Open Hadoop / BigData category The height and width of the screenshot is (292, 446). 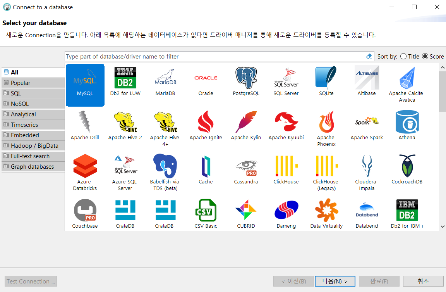click(33, 146)
